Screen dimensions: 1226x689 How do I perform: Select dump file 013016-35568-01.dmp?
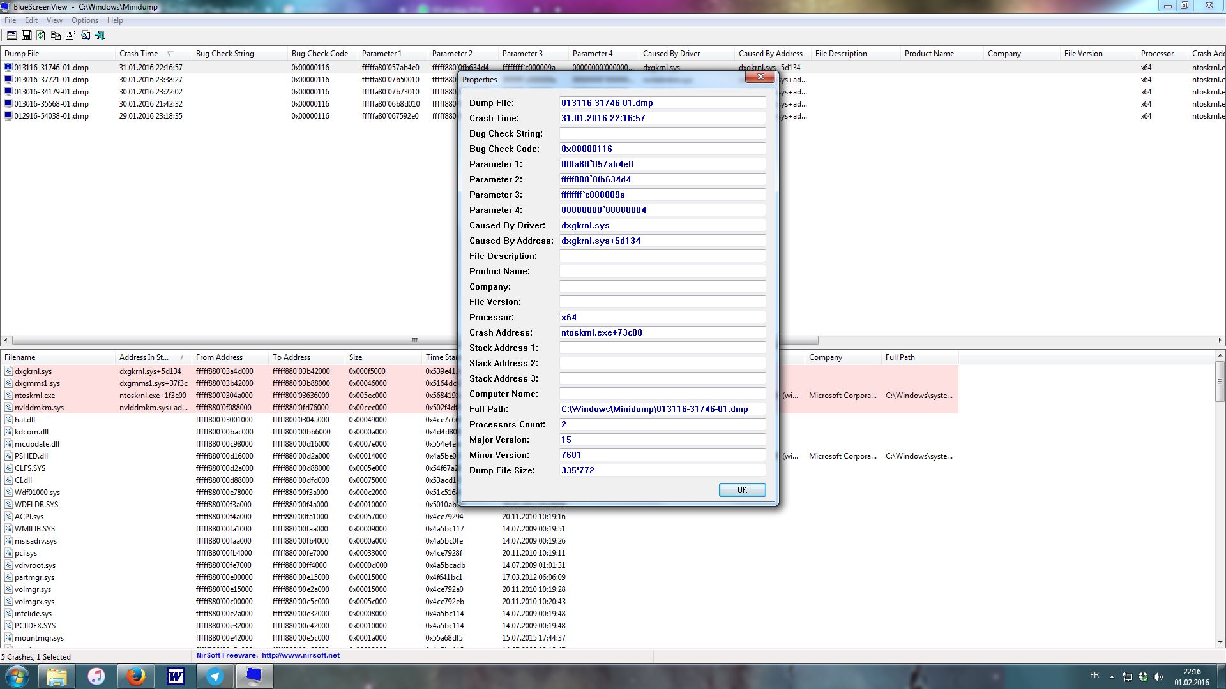(51, 104)
